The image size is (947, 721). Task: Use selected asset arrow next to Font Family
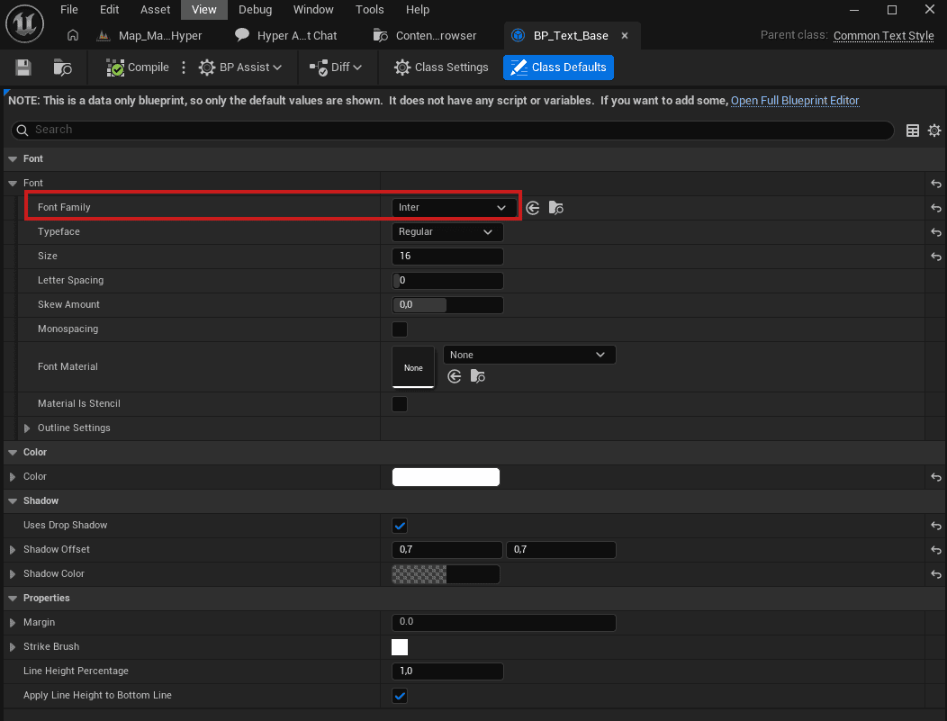(x=533, y=208)
